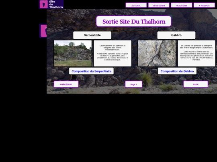217x162 pixels.
Task: Select the THALHORN navigation button
Action: (181, 5)
